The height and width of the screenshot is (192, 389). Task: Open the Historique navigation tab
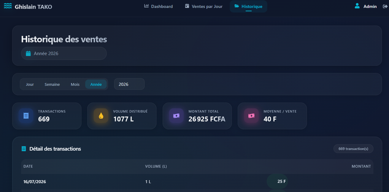[x=248, y=7]
